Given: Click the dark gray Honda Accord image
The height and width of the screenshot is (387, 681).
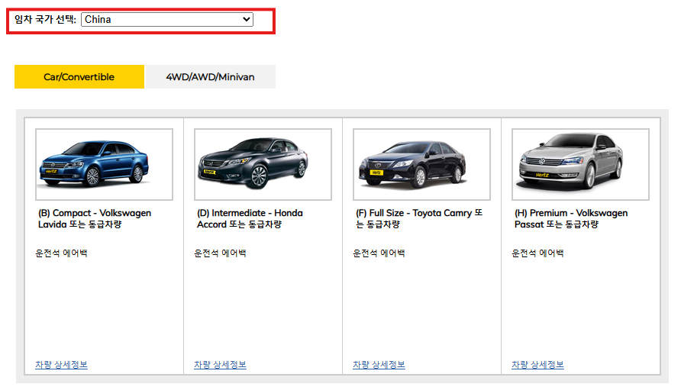Looking at the screenshot, I should tap(263, 164).
